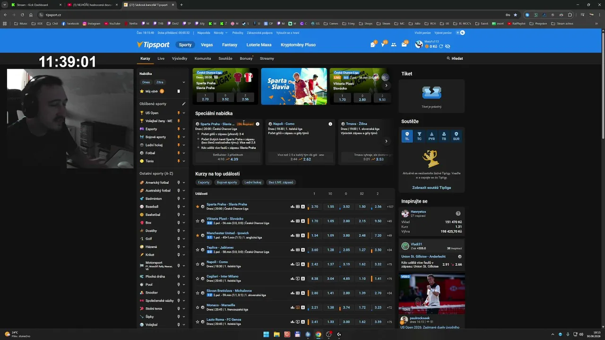This screenshot has width=605, height=340.
Task: Open the search Hledat button
Action: click(x=455, y=59)
